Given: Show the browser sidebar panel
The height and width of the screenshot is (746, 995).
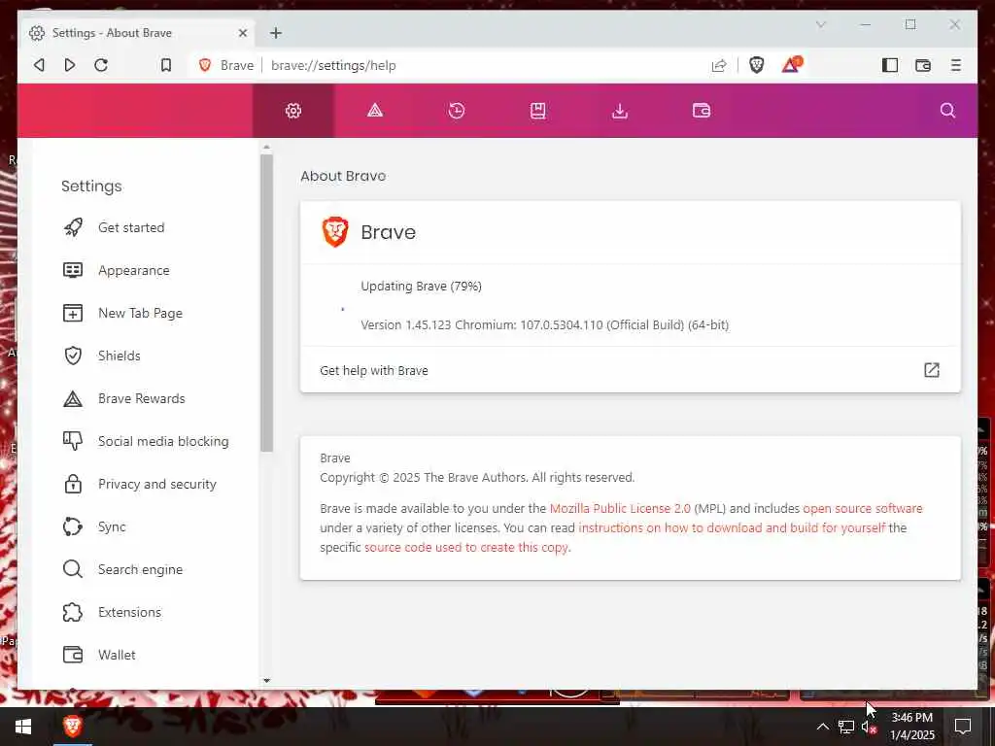Looking at the screenshot, I should 890,65.
